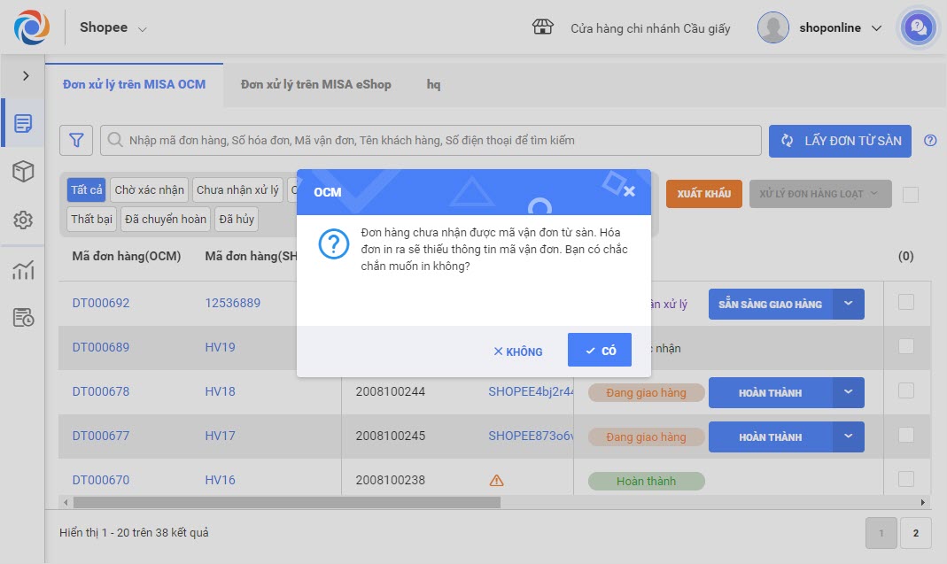
Task: Click HOÀN THÀNH for order DT000677
Action: tap(770, 437)
